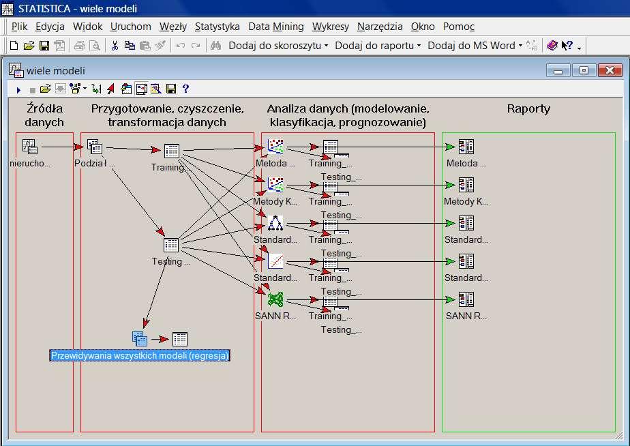Image resolution: width=630 pixels, height=446 pixels.
Task: Click the Analiza danych panel heading
Action: (x=348, y=115)
